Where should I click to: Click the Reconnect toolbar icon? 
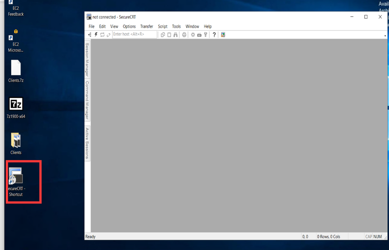(x=102, y=35)
